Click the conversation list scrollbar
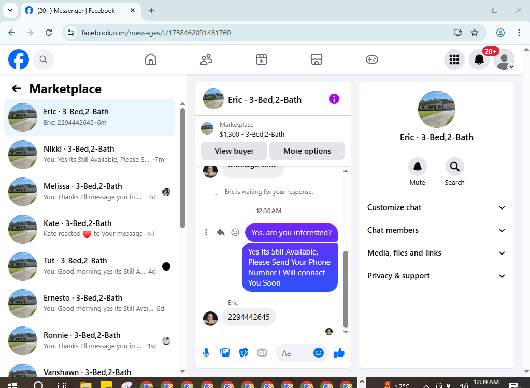This screenshot has width=530, height=388. point(182,168)
